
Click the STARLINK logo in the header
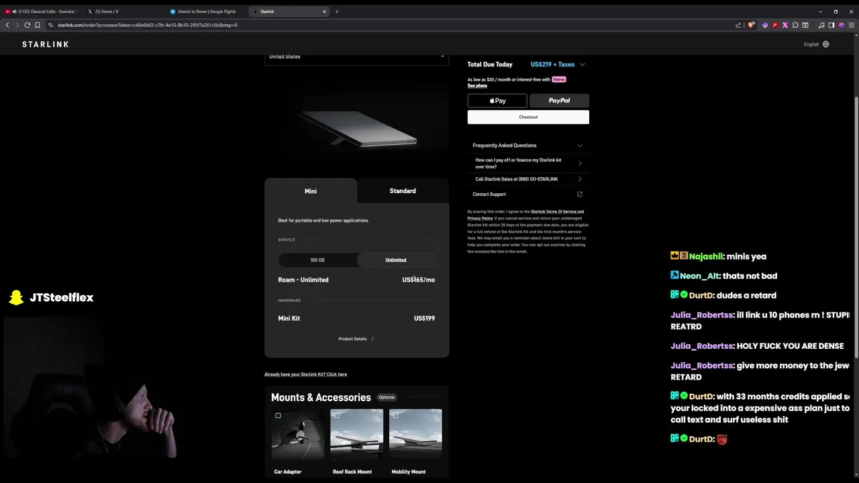(x=45, y=44)
